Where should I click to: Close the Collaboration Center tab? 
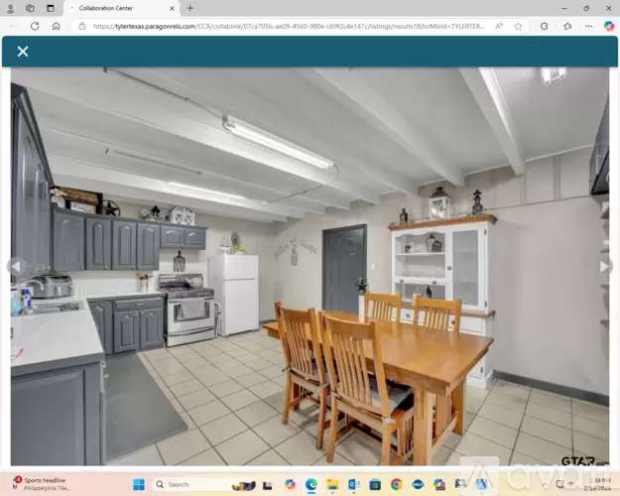173,8
